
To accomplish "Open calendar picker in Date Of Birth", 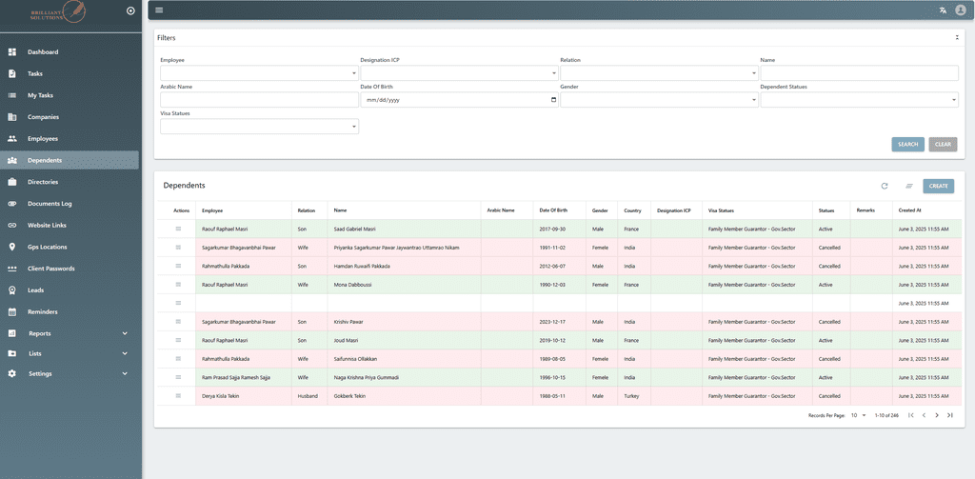I will [x=553, y=100].
